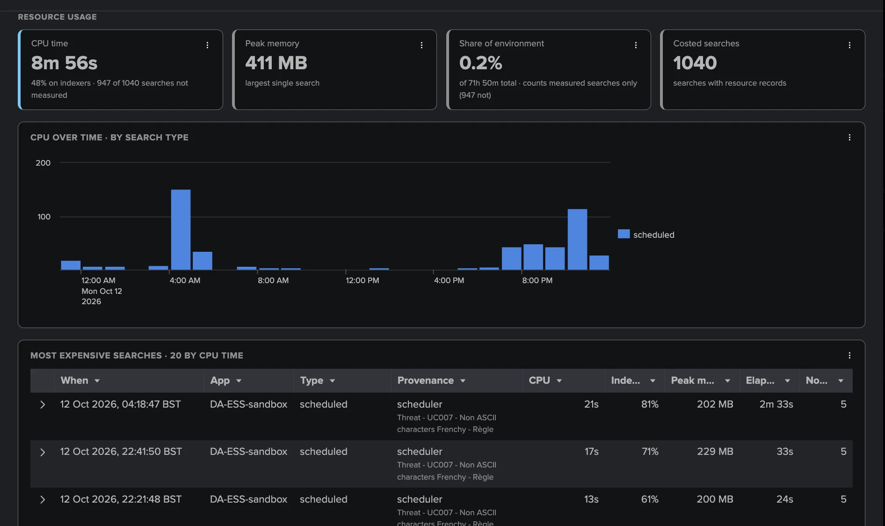The height and width of the screenshot is (526, 885).
Task: Click the 13s CPU cell
Action: coord(591,499)
